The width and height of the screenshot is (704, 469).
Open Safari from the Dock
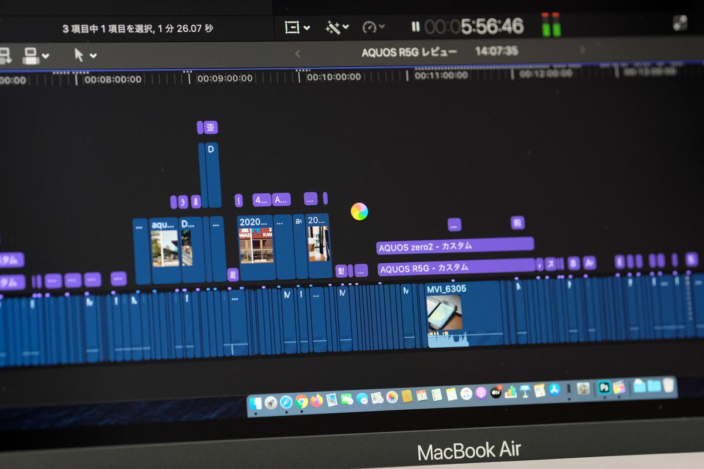[x=286, y=402]
